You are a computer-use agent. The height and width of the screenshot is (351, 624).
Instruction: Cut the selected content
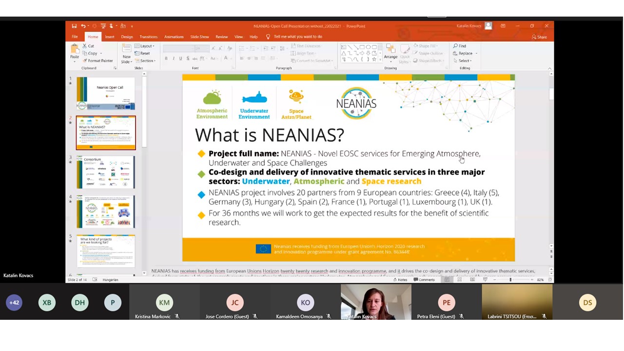point(88,46)
